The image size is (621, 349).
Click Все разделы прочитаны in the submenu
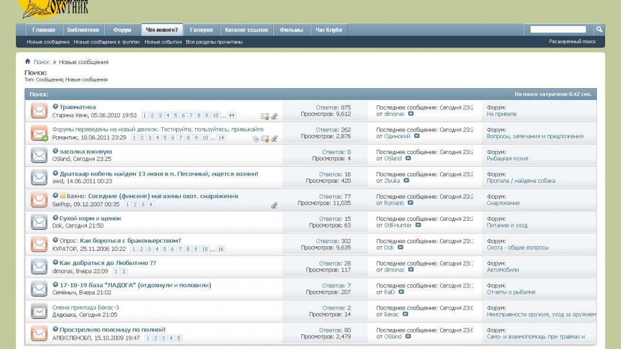[x=214, y=42]
